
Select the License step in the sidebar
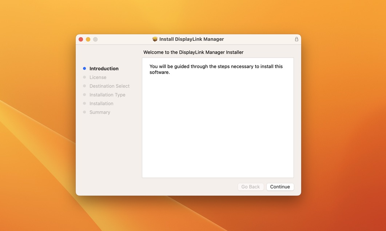click(x=98, y=77)
